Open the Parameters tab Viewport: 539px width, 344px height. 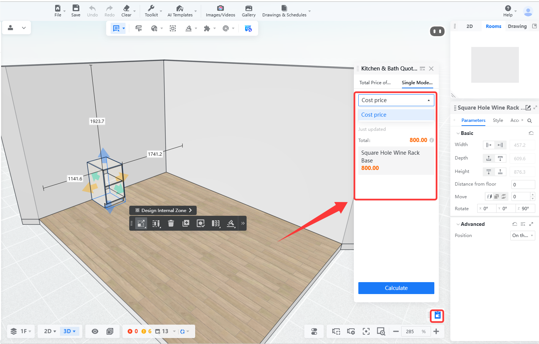[x=473, y=120]
